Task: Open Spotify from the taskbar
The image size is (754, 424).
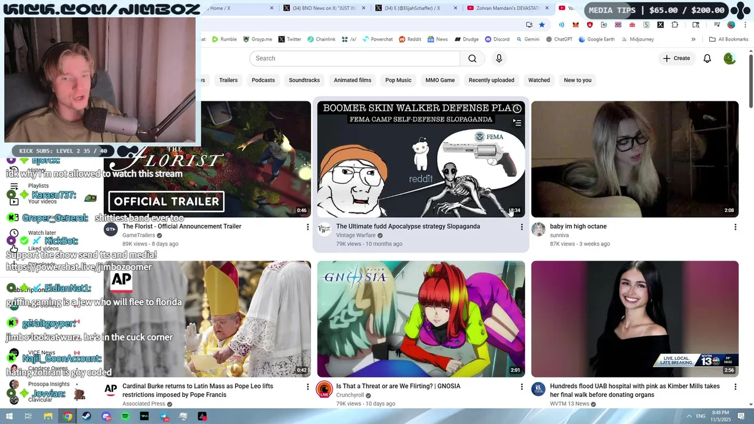Action: click(x=125, y=416)
